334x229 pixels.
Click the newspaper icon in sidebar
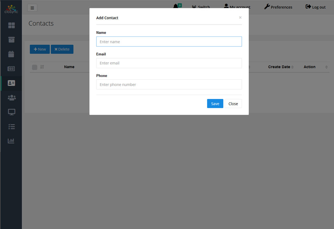tap(11, 69)
